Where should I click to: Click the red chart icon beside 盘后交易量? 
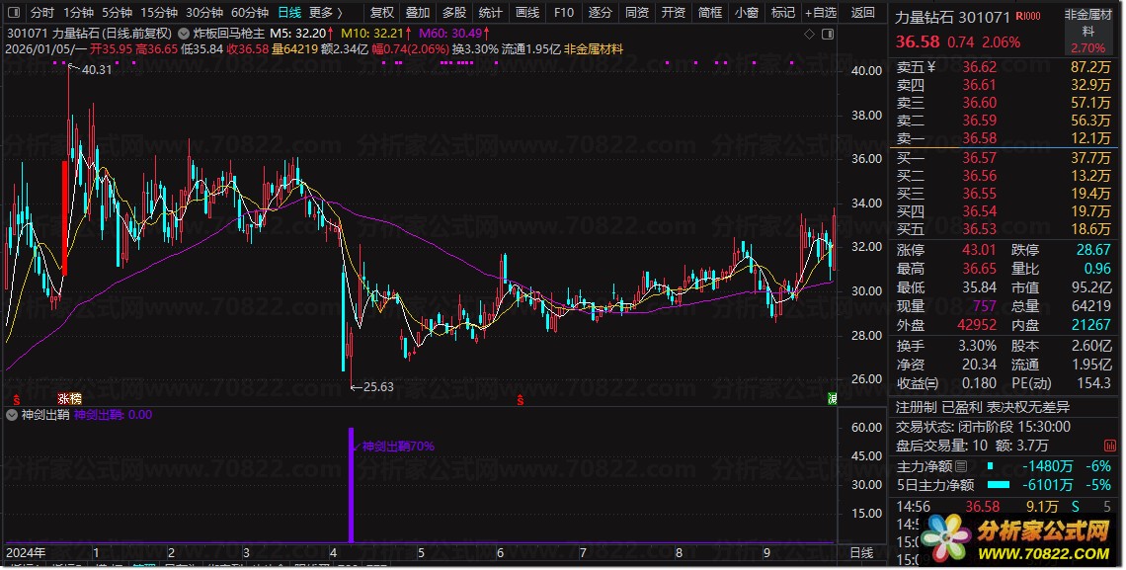tap(1109, 446)
